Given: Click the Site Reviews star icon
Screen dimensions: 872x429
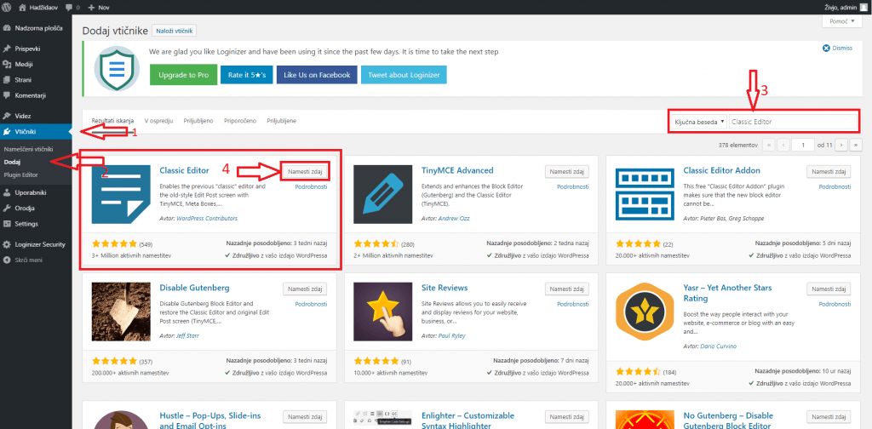Looking at the screenshot, I should pyautogui.click(x=383, y=312).
